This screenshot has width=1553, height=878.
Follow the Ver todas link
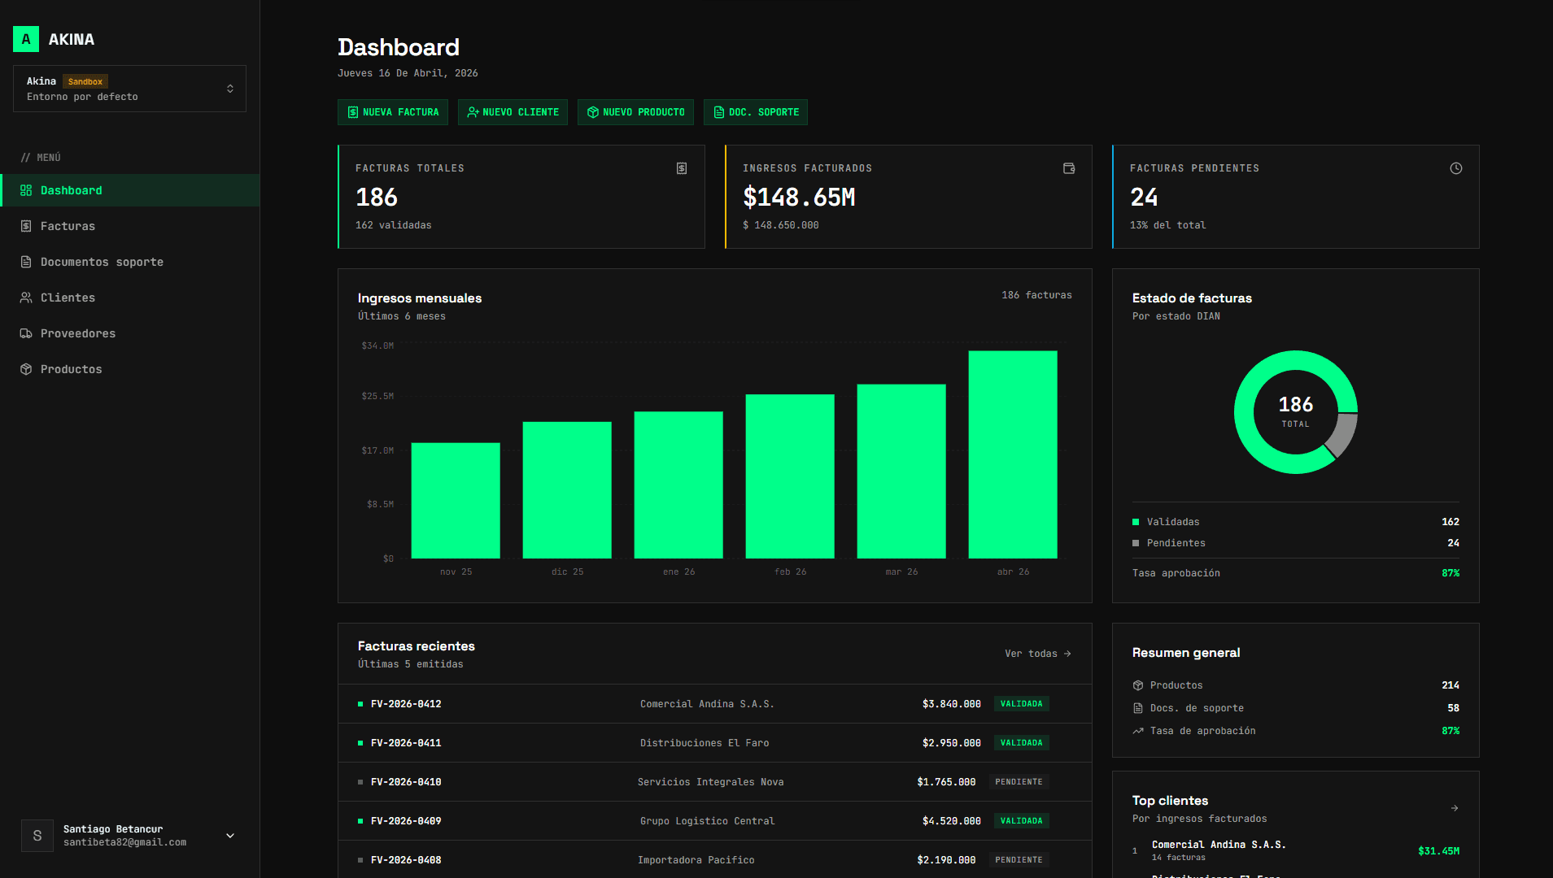pyautogui.click(x=1038, y=654)
